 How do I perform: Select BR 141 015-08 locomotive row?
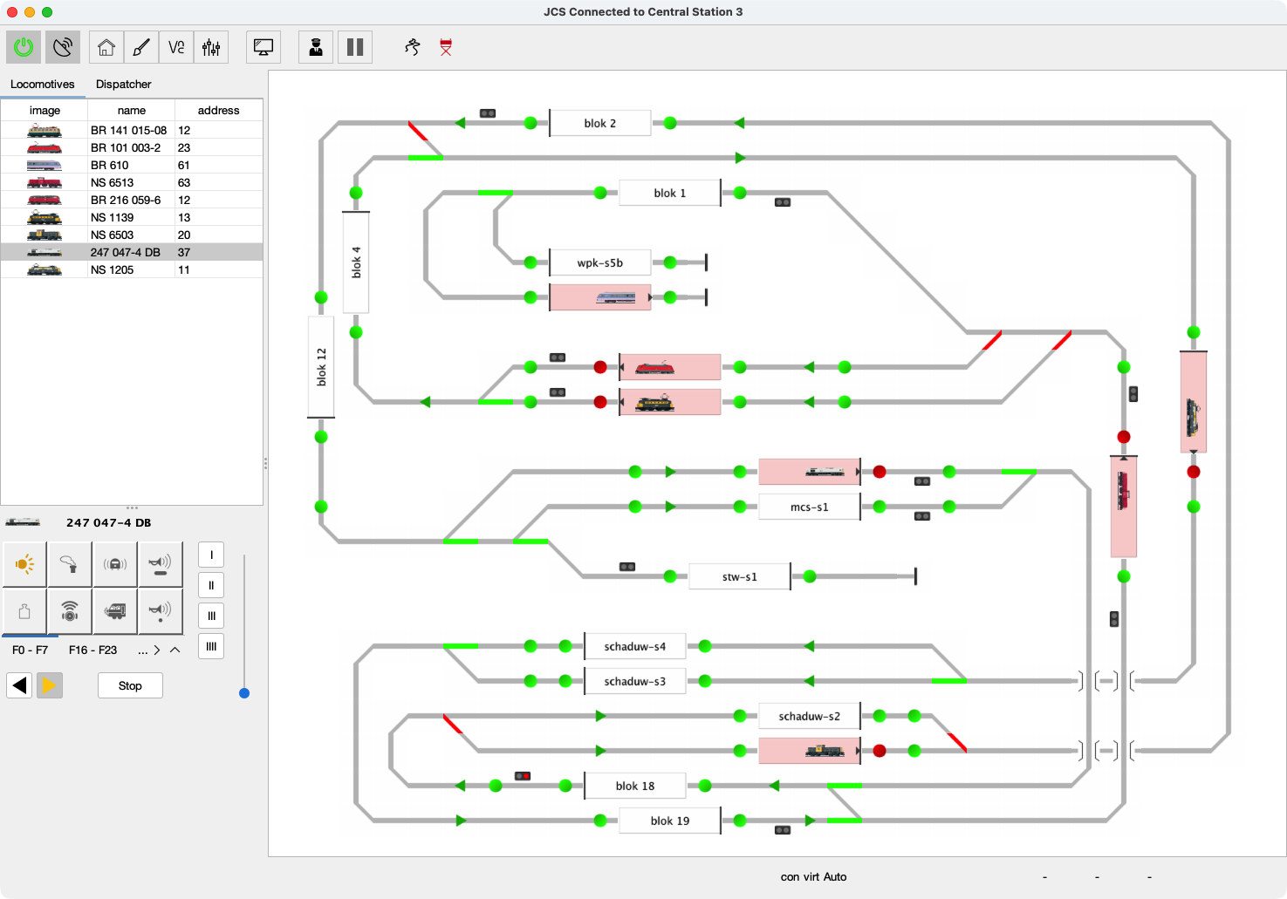point(132,130)
